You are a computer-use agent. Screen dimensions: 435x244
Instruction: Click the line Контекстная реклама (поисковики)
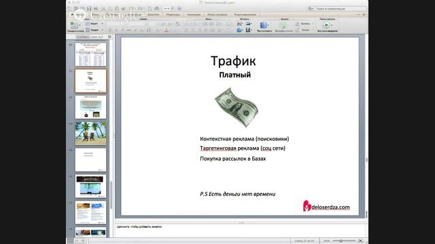pyautogui.click(x=245, y=138)
